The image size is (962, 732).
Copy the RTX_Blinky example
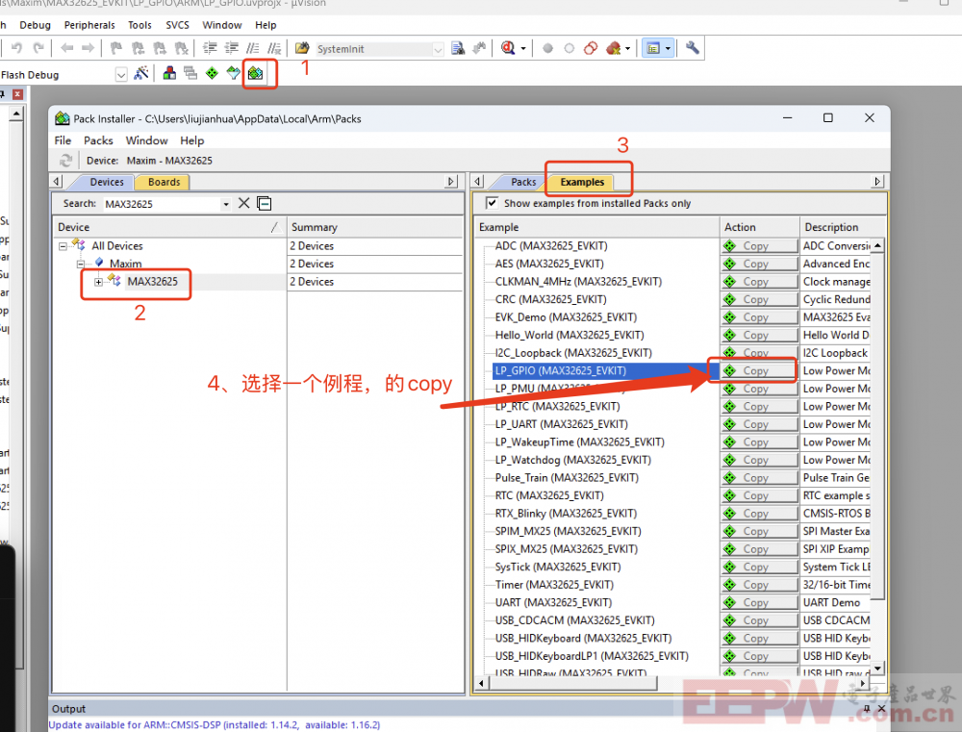(x=759, y=513)
